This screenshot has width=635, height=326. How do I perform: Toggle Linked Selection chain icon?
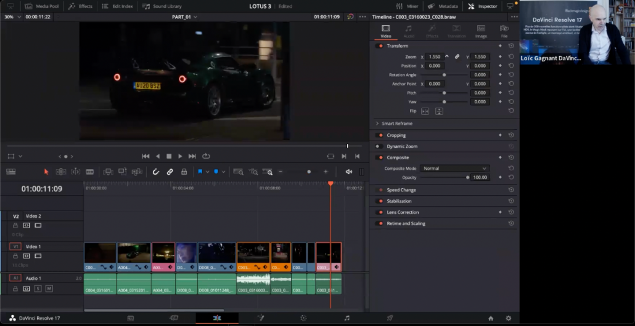pyautogui.click(x=170, y=172)
